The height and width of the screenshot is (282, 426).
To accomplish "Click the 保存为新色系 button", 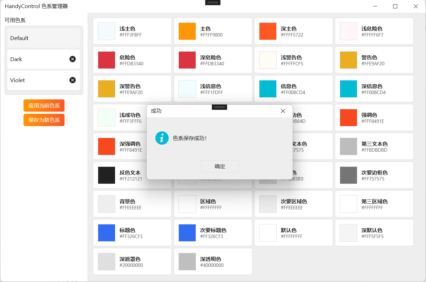I will (x=44, y=120).
